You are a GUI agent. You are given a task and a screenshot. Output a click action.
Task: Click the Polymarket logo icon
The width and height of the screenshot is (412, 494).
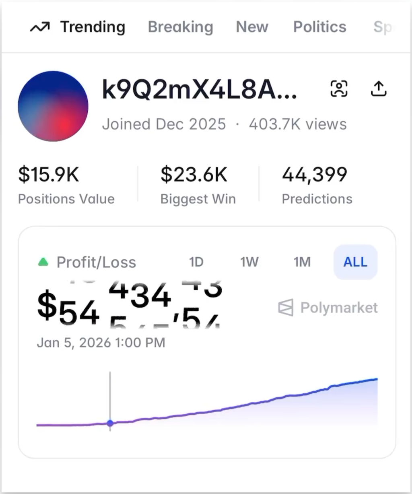[x=286, y=308]
